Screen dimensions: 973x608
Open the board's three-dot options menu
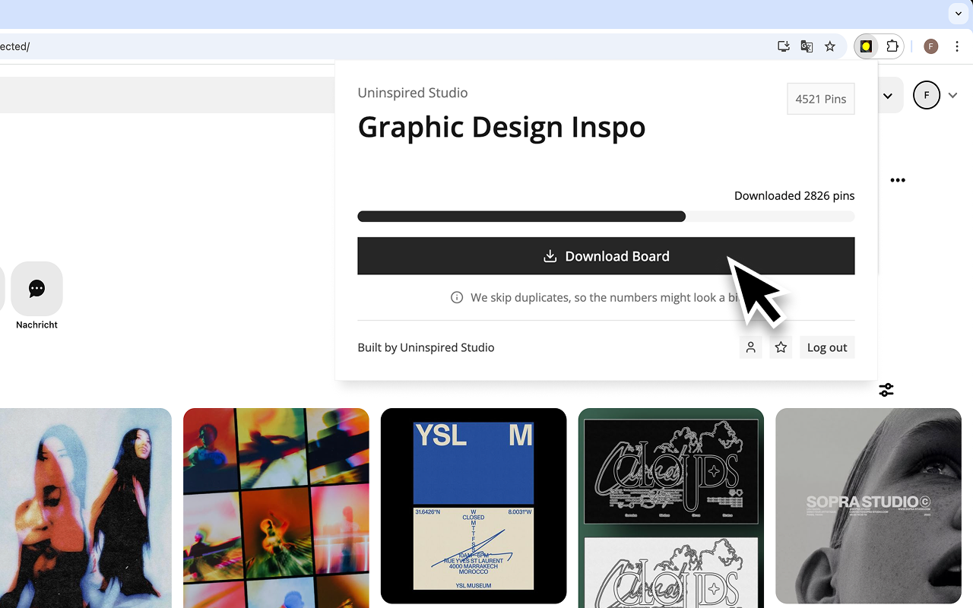pos(898,180)
